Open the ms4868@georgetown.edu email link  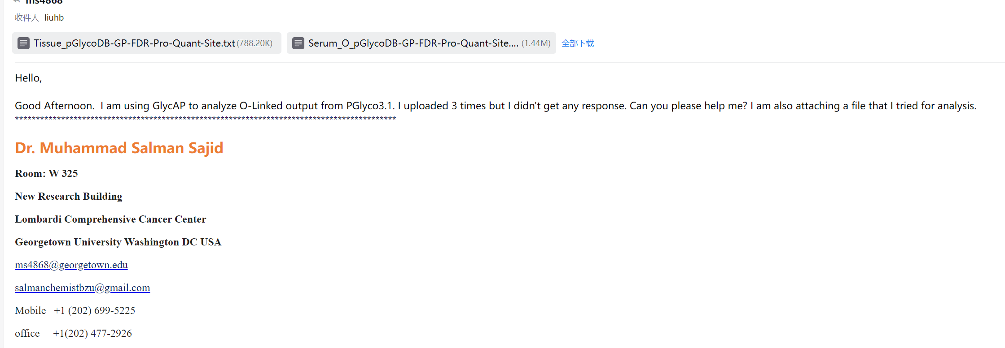click(x=71, y=265)
